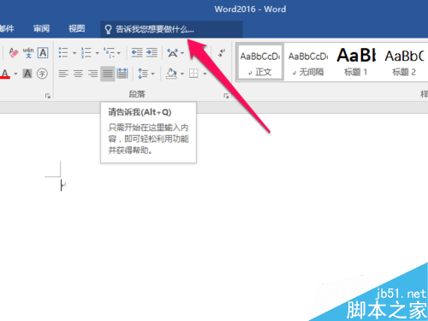Click Enclose Characters circled 字 icon
The height and width of the screenshot is (321, 428).
[x=42, y=74]
